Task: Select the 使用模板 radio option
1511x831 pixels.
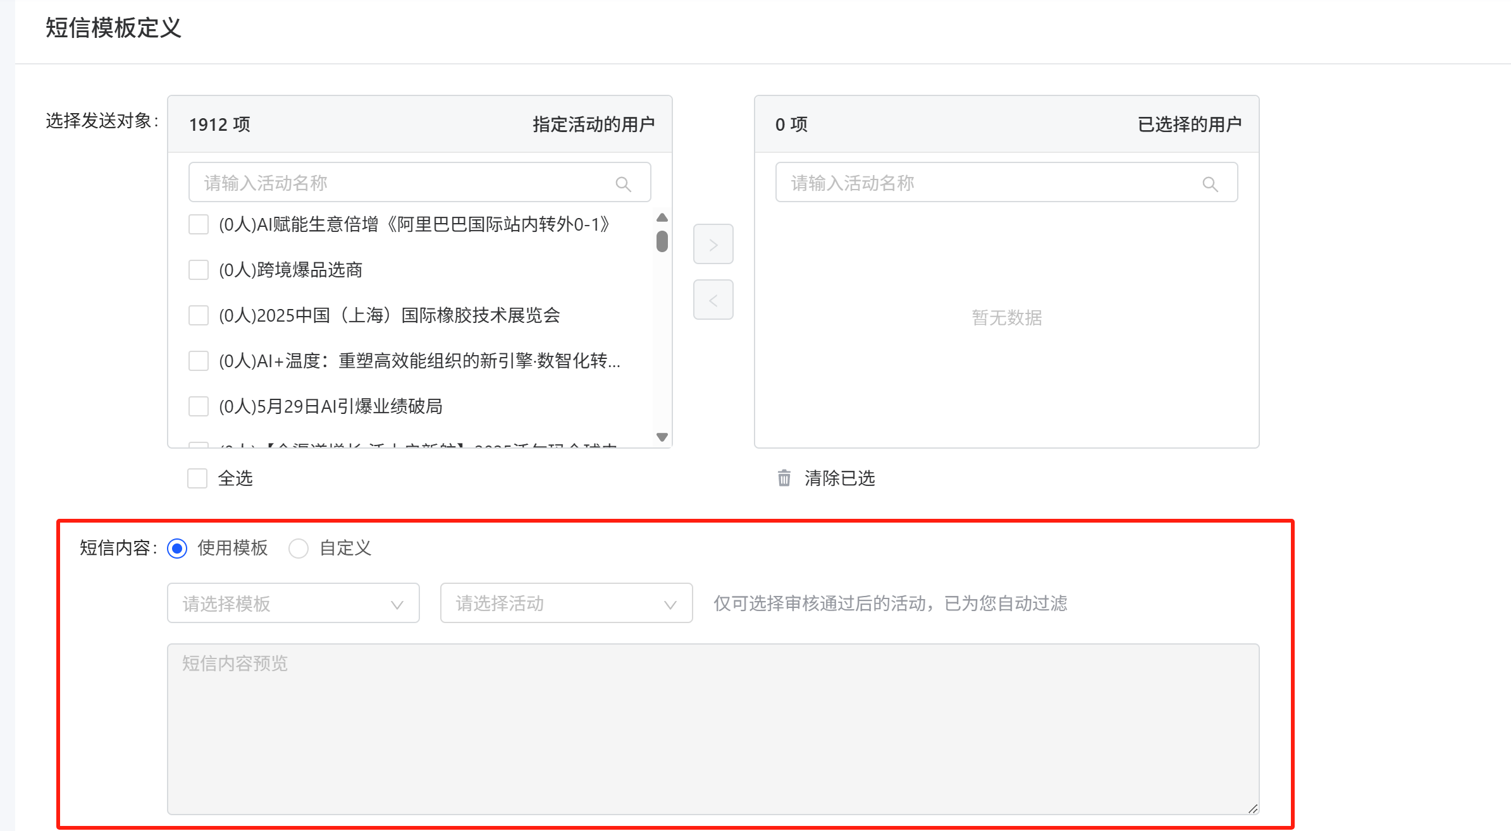Action: 177,548
